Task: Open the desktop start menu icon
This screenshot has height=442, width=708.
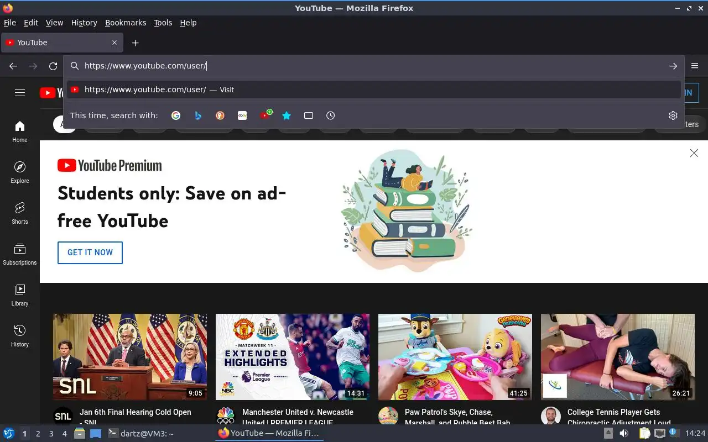Action: click(9, 433)
